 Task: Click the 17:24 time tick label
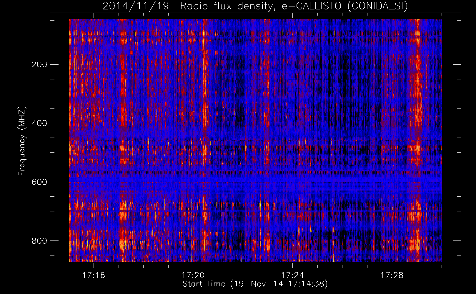point(292,275)
